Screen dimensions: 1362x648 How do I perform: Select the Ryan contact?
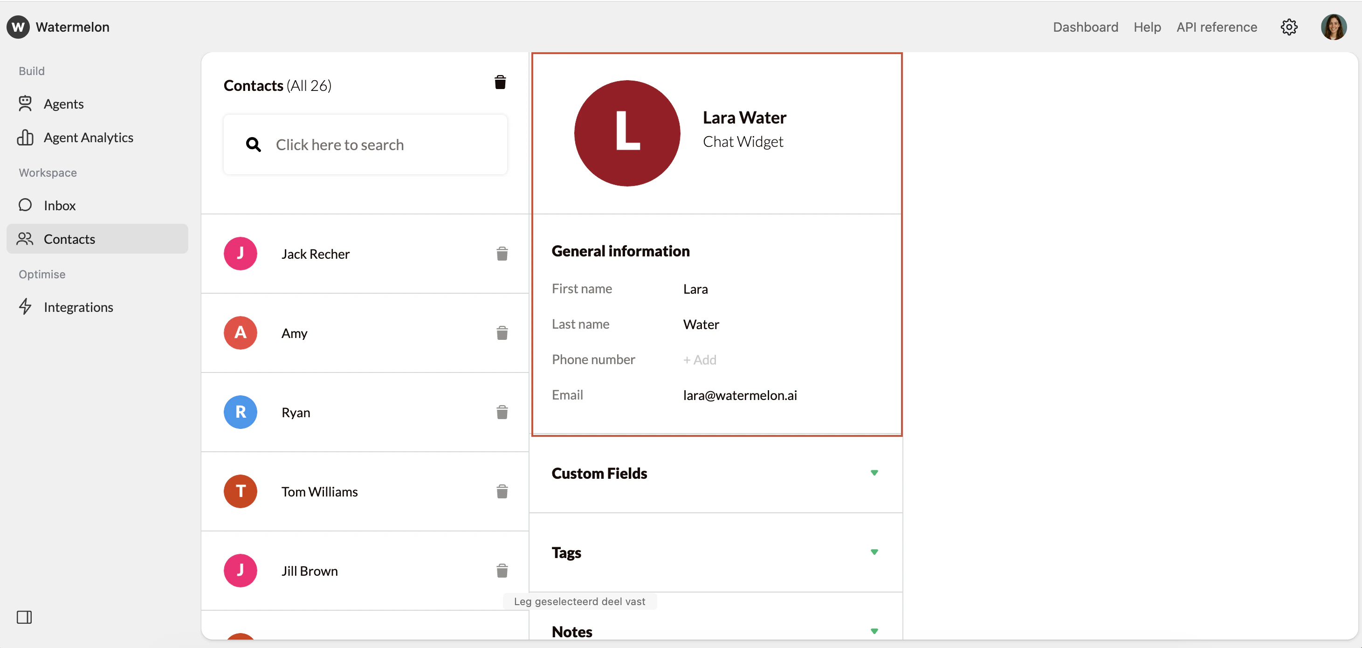pos(365,413)
